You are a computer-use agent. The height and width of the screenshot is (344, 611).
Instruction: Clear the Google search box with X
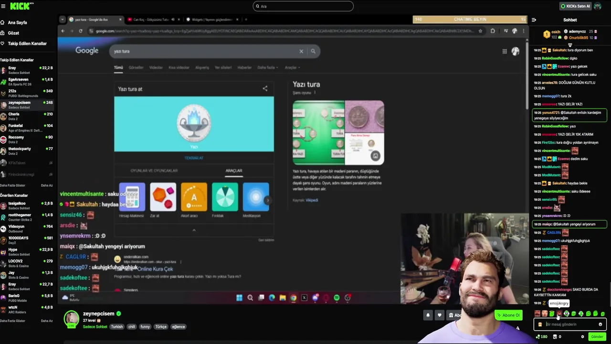coord(301,51)
